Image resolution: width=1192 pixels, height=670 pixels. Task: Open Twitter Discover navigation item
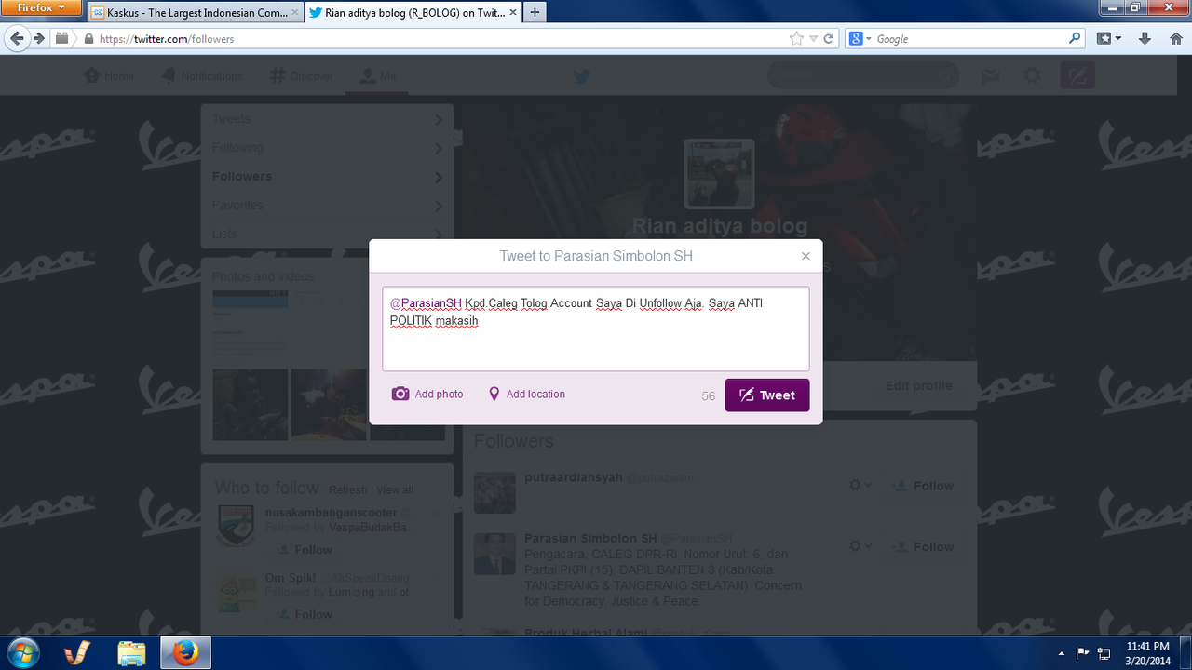pyautogui.click(x=301, y=76)
